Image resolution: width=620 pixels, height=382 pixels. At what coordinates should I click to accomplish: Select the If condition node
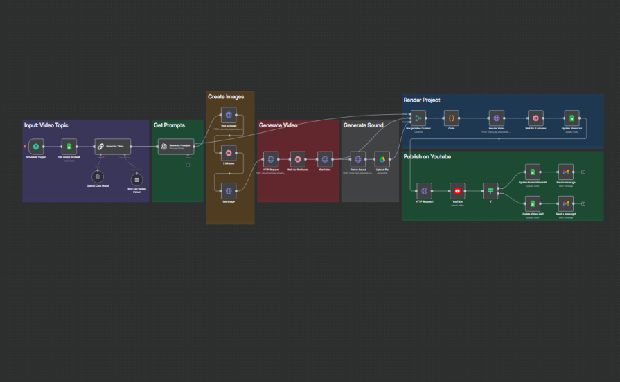pyautogui.click(x=491, y=190)
